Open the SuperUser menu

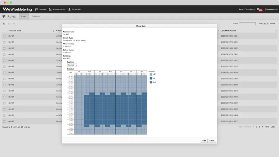(74, 9)
